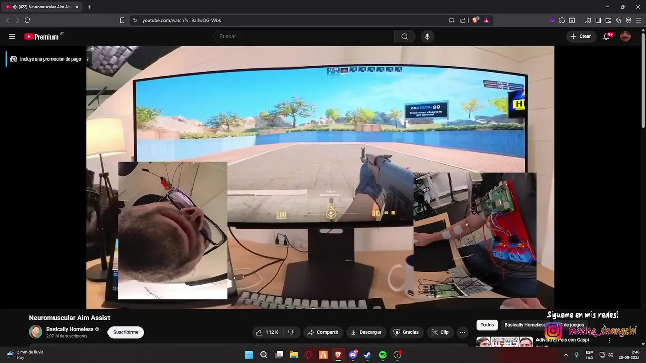
Task: Click the Gracias super thanks button
Action: pos(406,332)
